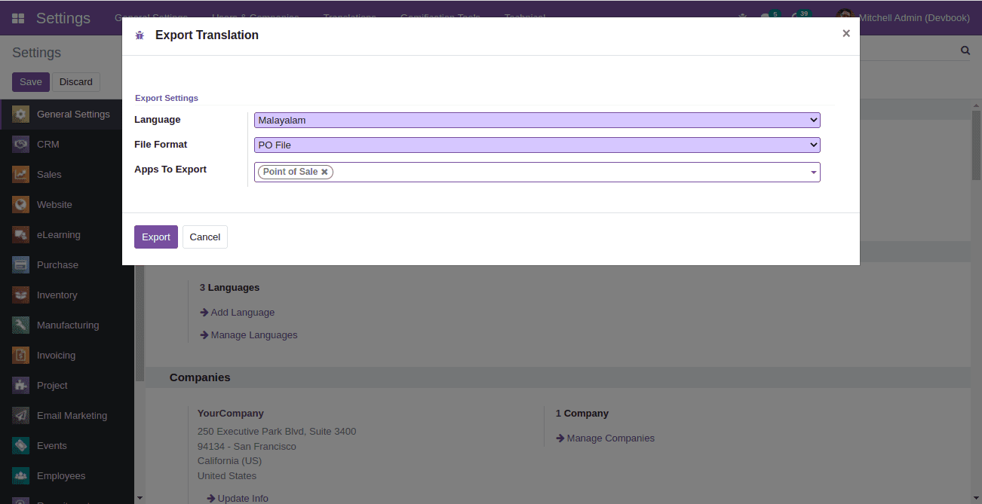Viewport: 982px width, 504px height.
Task: Open the File Format dropdown showing PO File
Action: coord(537,145)
